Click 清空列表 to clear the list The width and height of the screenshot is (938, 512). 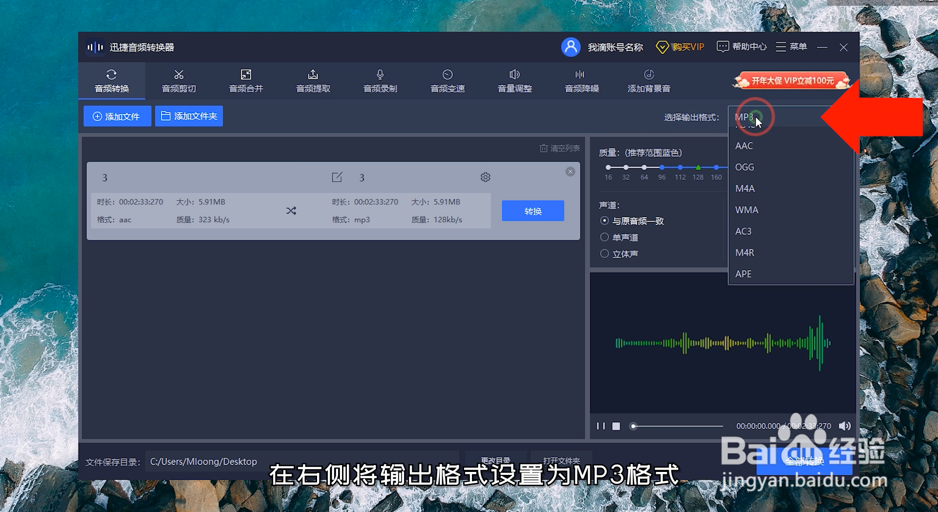point(559,148)
